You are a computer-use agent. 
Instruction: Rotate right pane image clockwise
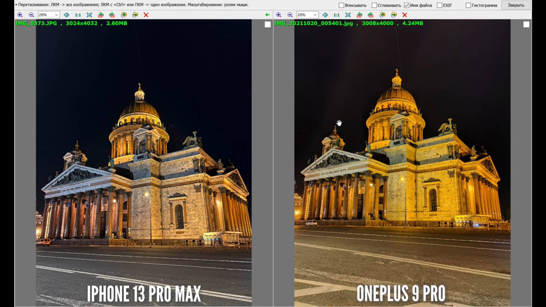point(371,15)
